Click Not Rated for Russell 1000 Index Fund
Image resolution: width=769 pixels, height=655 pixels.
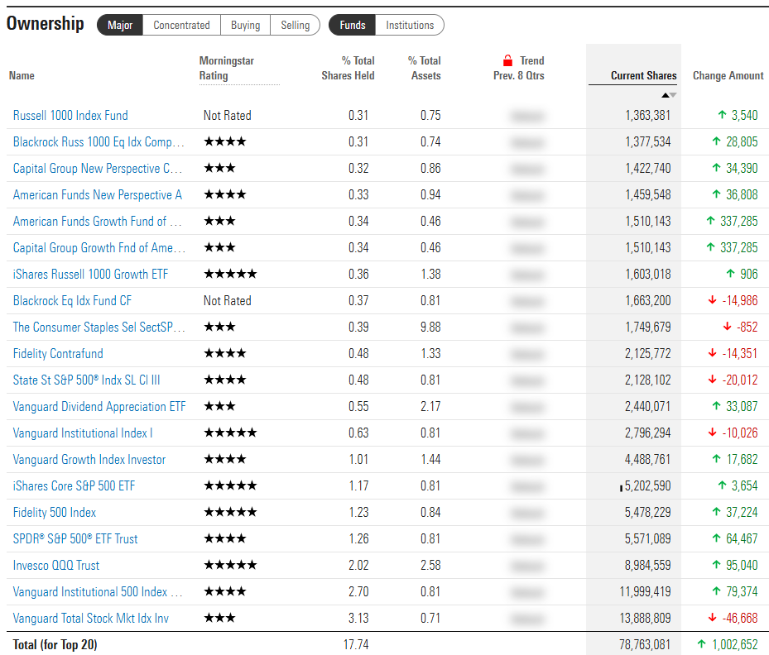pos(227,116)
